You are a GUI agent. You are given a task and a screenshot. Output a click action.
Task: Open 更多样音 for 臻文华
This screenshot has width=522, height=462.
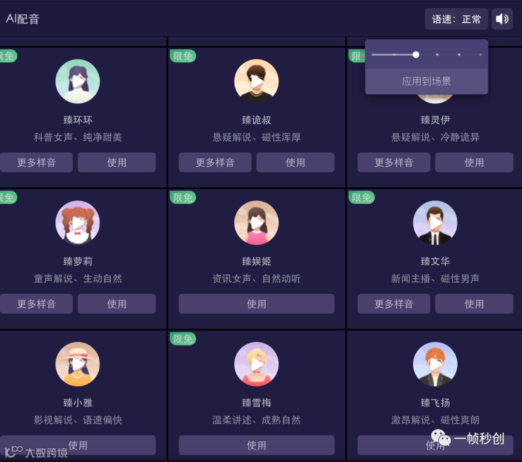point(394,304)
